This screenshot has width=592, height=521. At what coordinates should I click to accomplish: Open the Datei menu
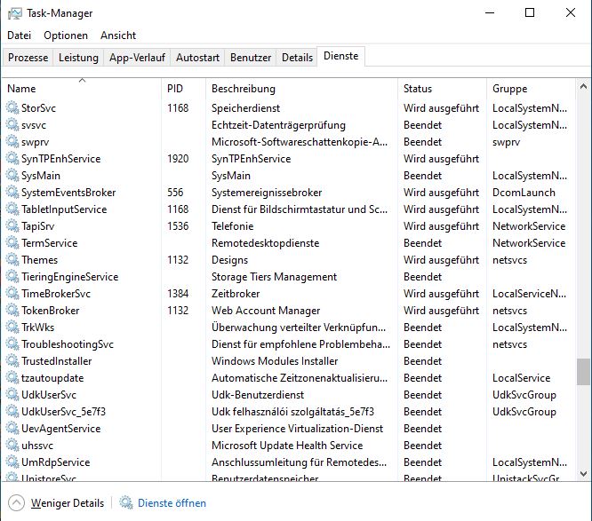tap(19, 36)
